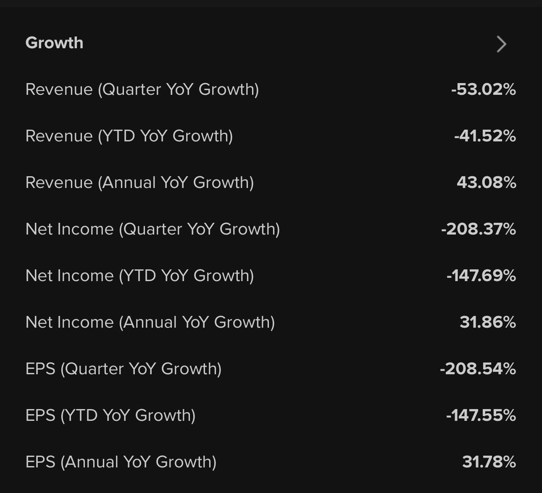Open the Revenue (YTD YoY Growth) label

[x=129, y=136]
